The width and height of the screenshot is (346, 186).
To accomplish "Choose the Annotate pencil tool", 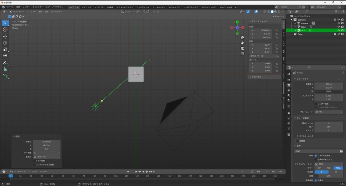I will point(5,63).
